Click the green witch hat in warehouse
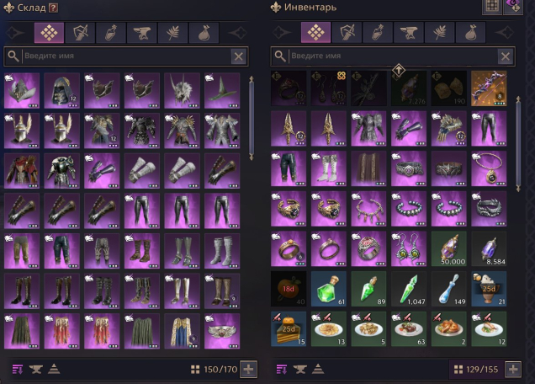The width and height of the screenshot is (535, 384). pos(222,91)
